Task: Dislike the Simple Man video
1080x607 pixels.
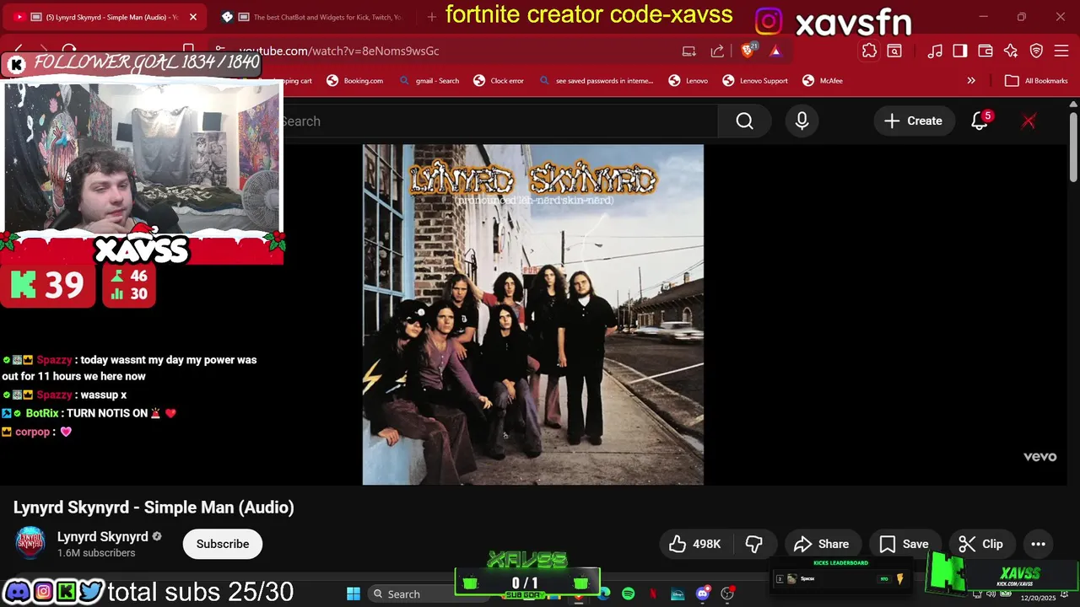Action: pos(754,544)
